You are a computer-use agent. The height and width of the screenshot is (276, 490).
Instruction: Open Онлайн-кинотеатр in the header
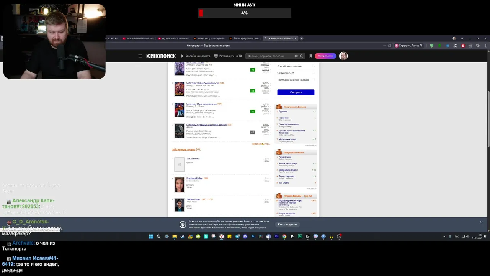[x=196, y=56]
